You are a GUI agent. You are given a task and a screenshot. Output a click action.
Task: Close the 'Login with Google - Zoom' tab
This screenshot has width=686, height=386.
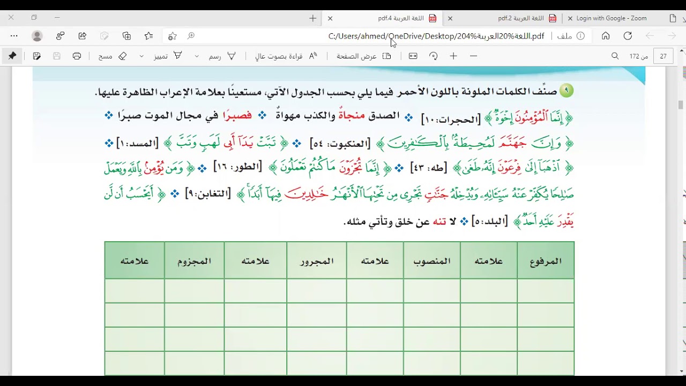pos(570,18)
